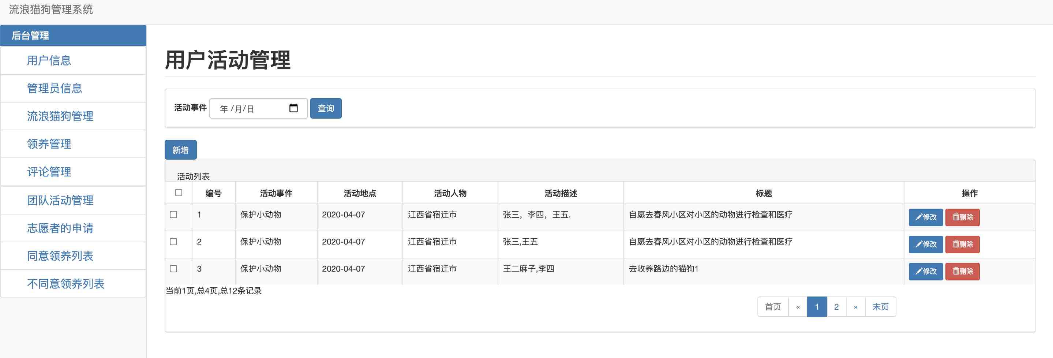
Task: Click the 操作 column header
Action: pyautogui.click(x=970, y=193)
